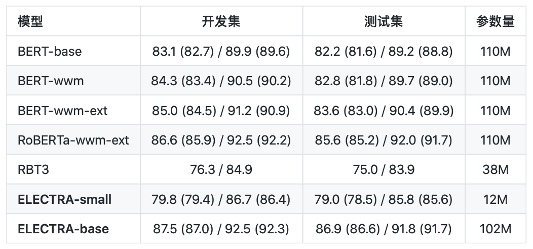Image resolution: width=533 pixels, height=249 pixels.
Task: Select the RoBERTa-wwm-ext model name cell
Action: tap(73, 140)
